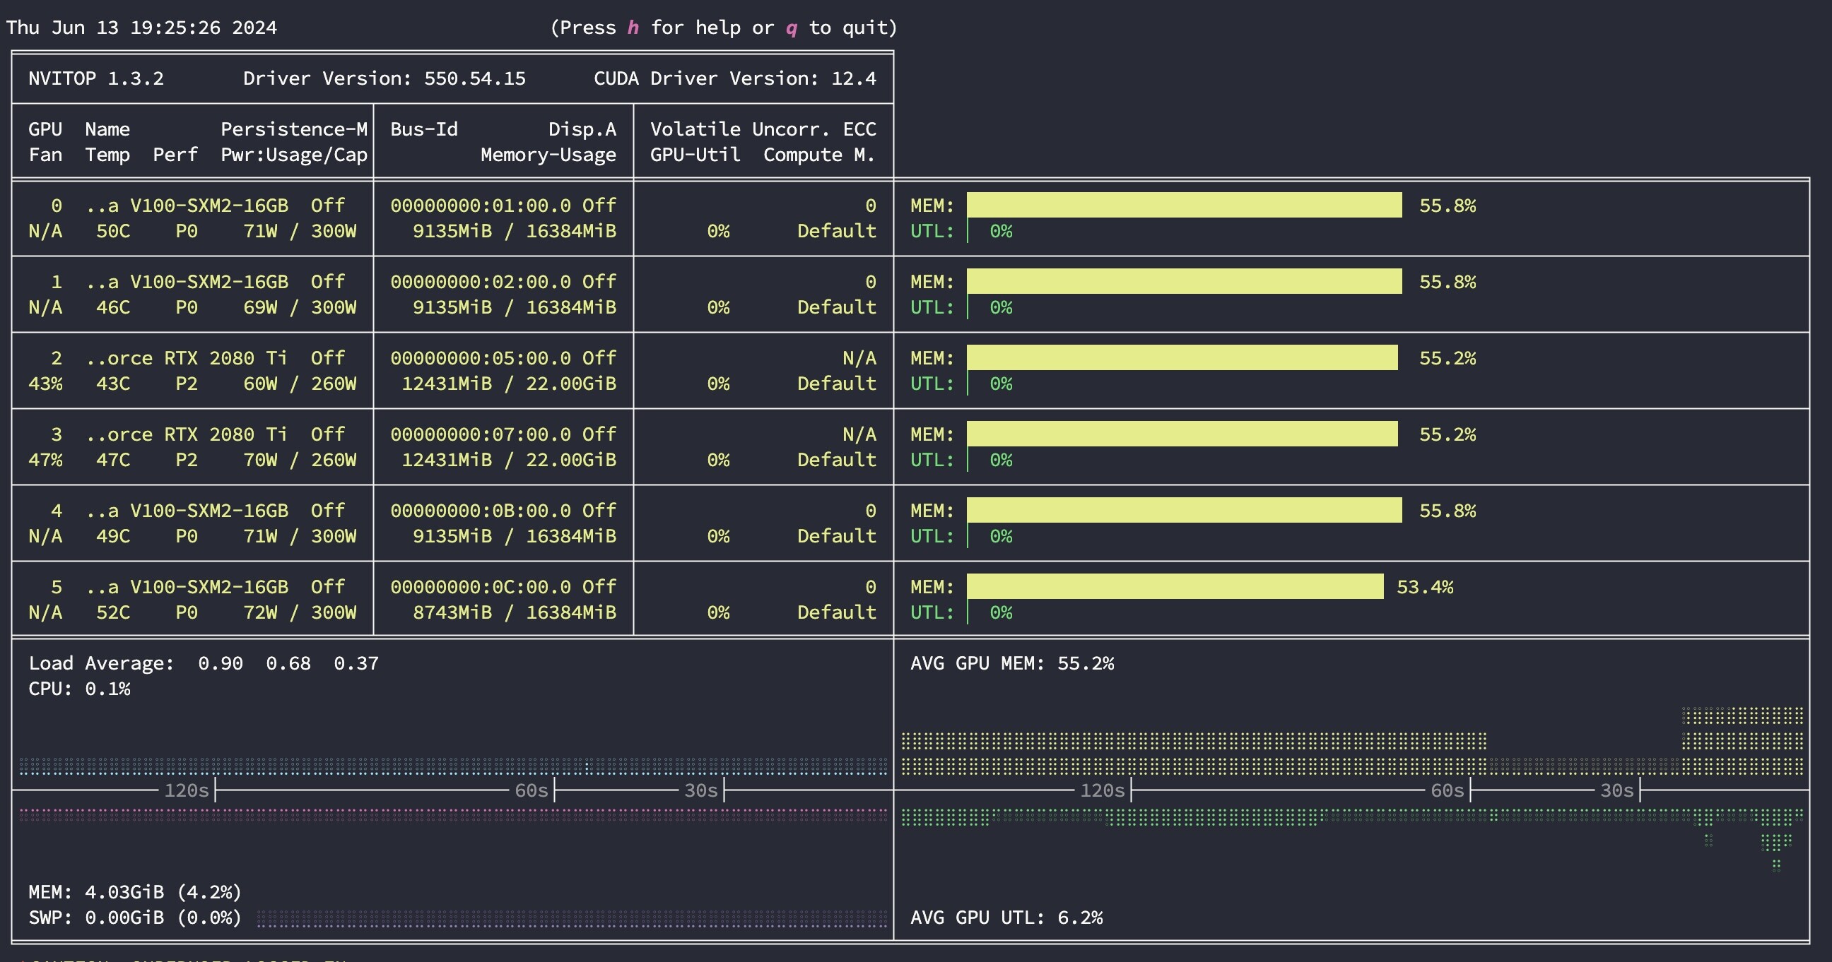Click GPU 2 fan speed 43%
The image size is (1832, 962).
[45, 384]
